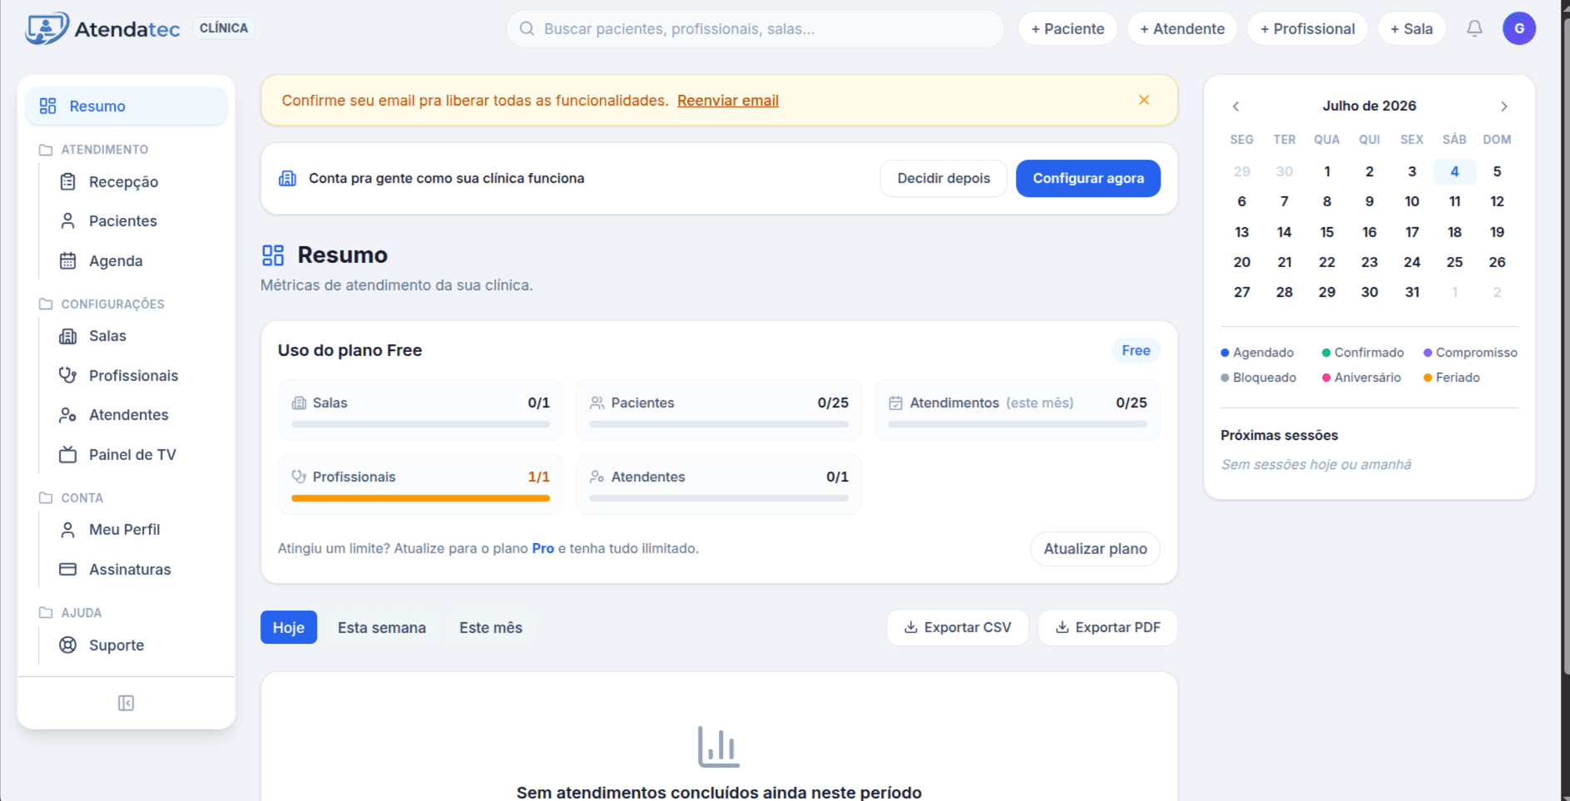Open Agenda in the sidebar
Image resolution: width=1570 pixels, height=801 pixels.
[116, 260]
